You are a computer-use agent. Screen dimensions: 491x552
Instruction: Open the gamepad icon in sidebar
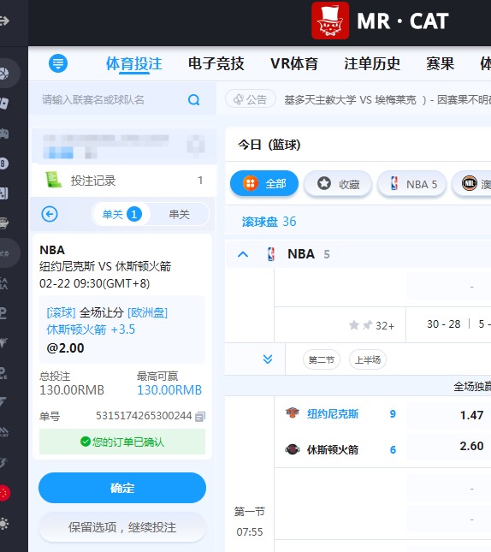[x=4, y=134]
